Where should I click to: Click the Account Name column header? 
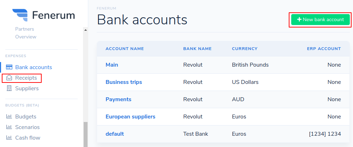(x=125, y=49)
